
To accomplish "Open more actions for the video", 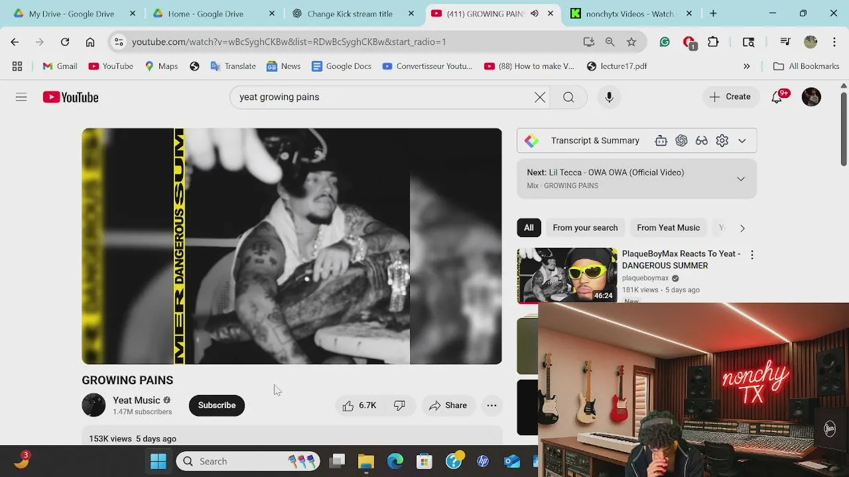I will [x=491, y=405].
